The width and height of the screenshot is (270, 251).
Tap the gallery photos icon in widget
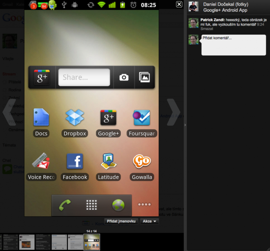coord(144,77)
